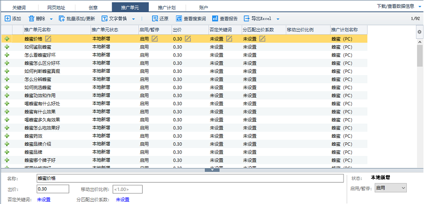Click the 分匹配出价系数 未设置 link in the details panel
The height and width of the screenshot is (204, 424).
coord(122,200)
